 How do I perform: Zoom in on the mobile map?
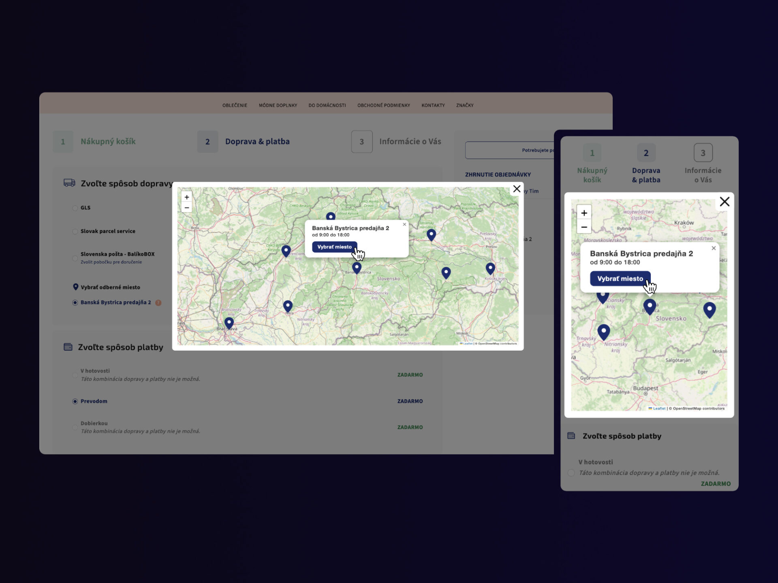coord(584,213)
